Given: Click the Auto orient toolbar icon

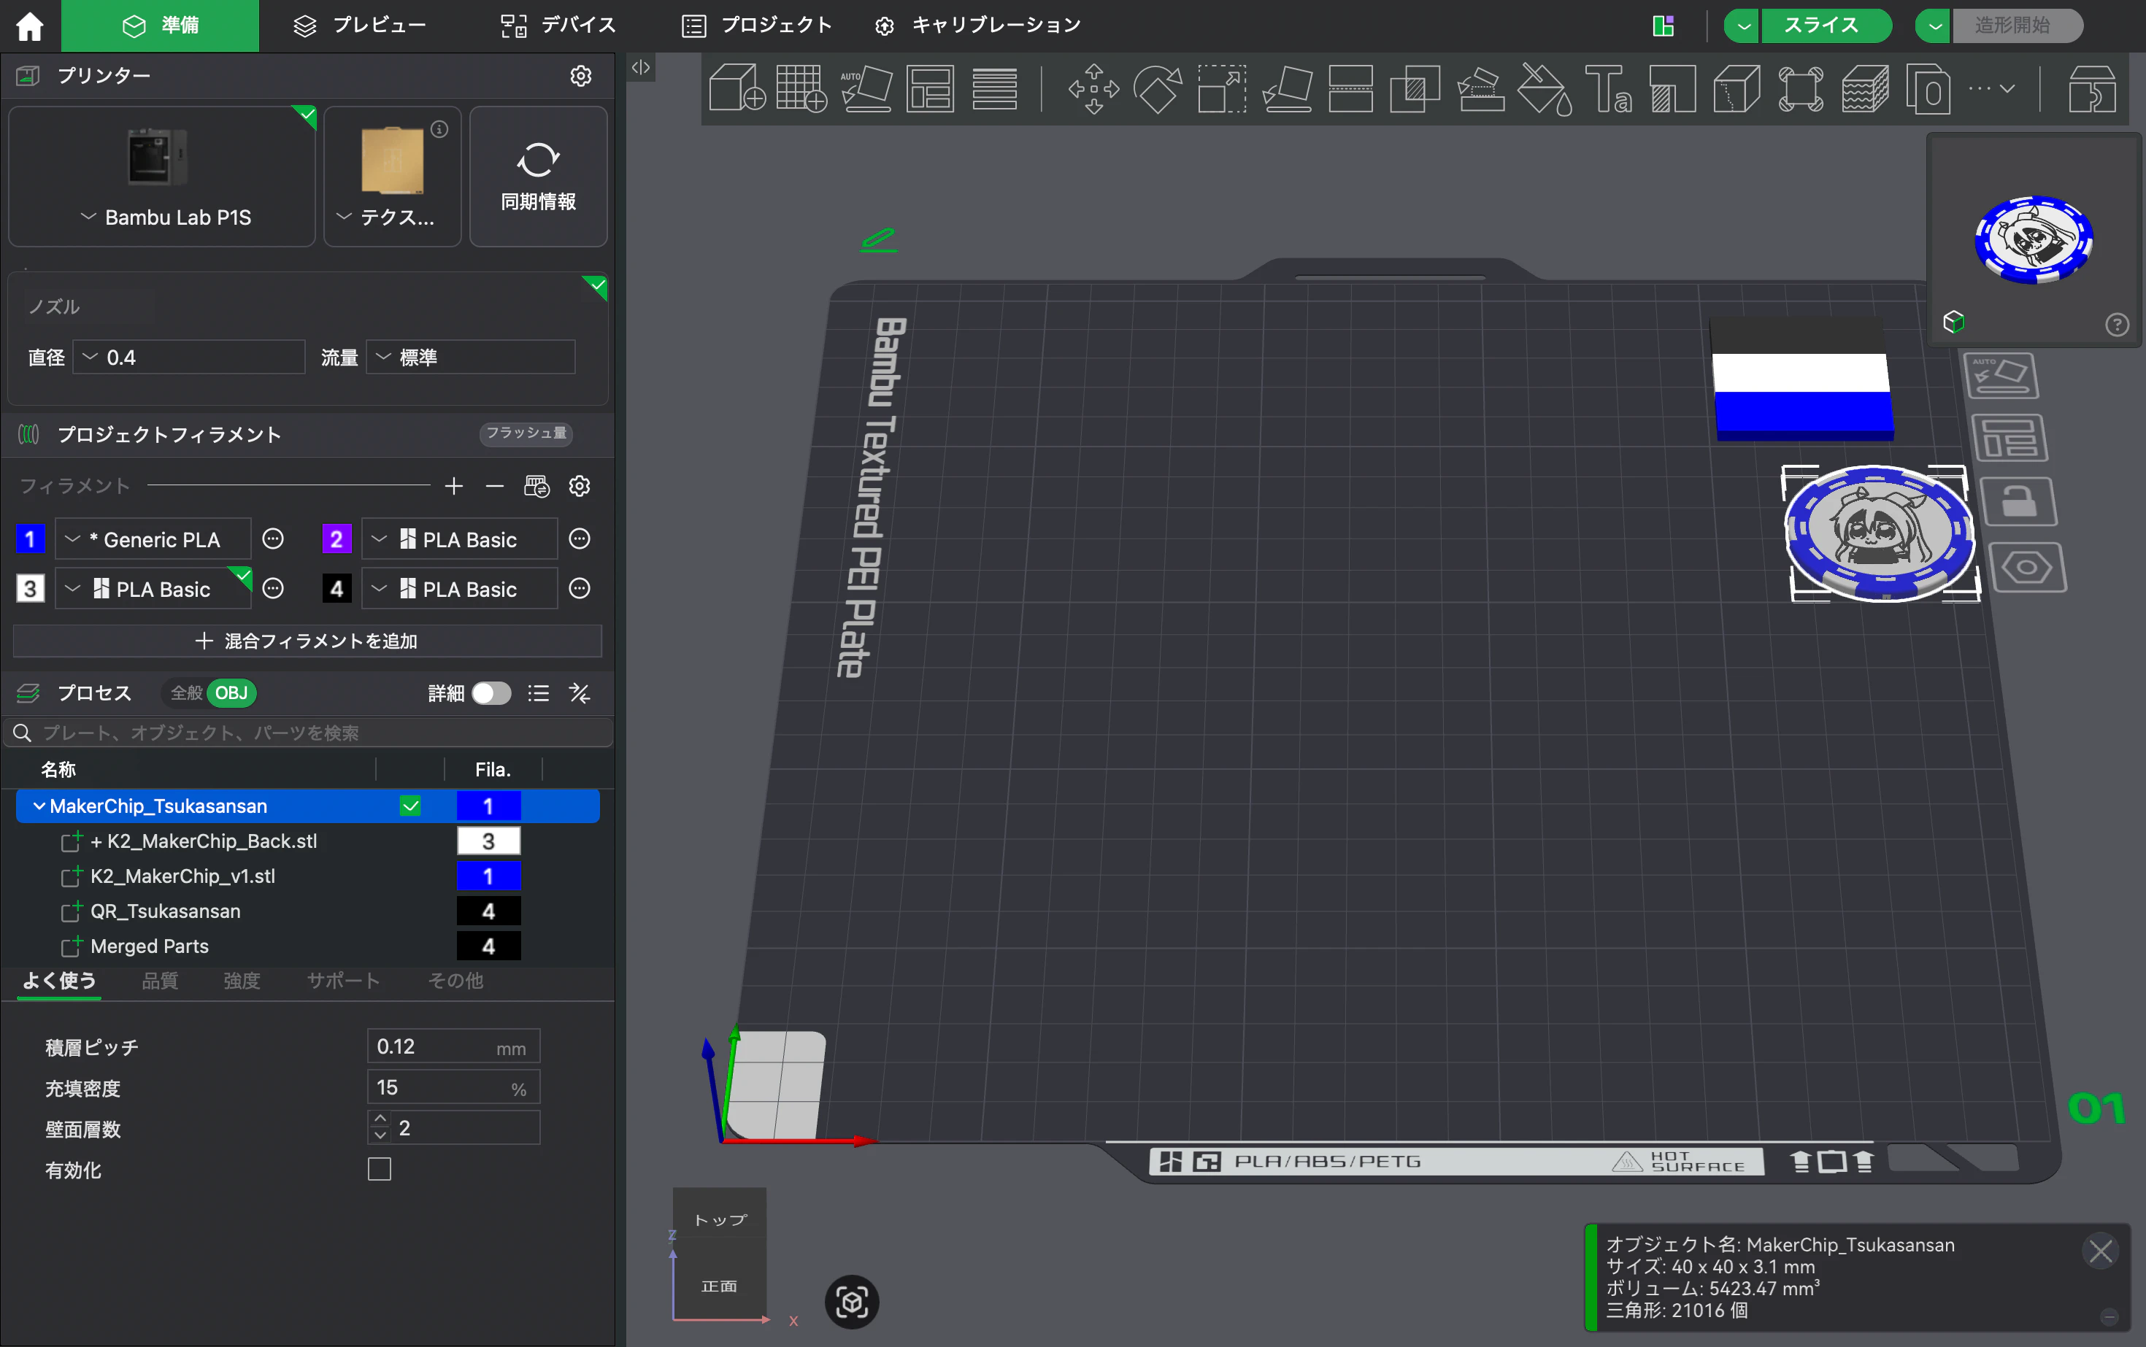Looking at the screenshot, I should coord(866,88).
